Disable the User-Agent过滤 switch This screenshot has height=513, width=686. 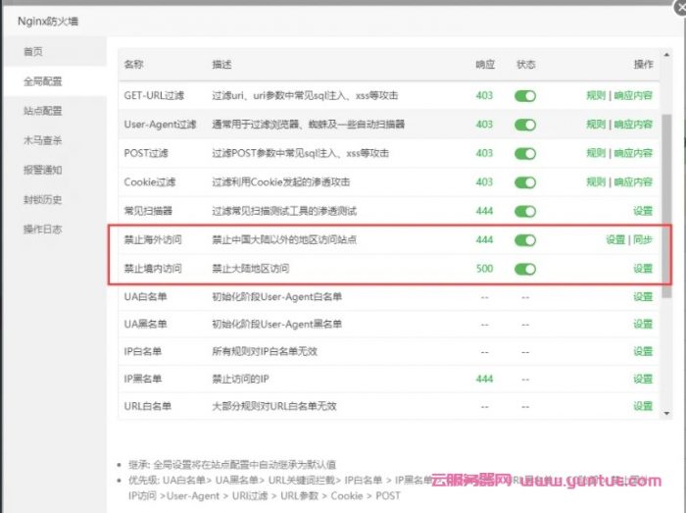pyautogui.click(x=526, y=125)
